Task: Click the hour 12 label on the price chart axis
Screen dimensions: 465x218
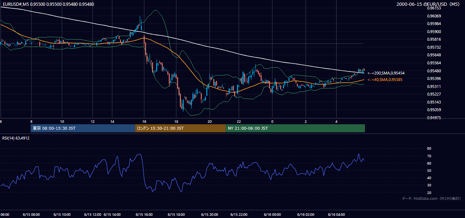Action: coord(93,122)
